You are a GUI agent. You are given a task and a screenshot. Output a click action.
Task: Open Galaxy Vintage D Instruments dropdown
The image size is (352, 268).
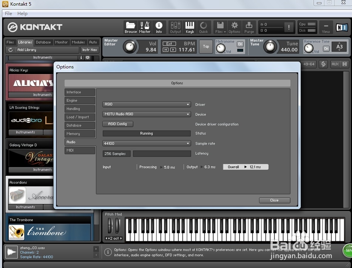coord(31,170)
